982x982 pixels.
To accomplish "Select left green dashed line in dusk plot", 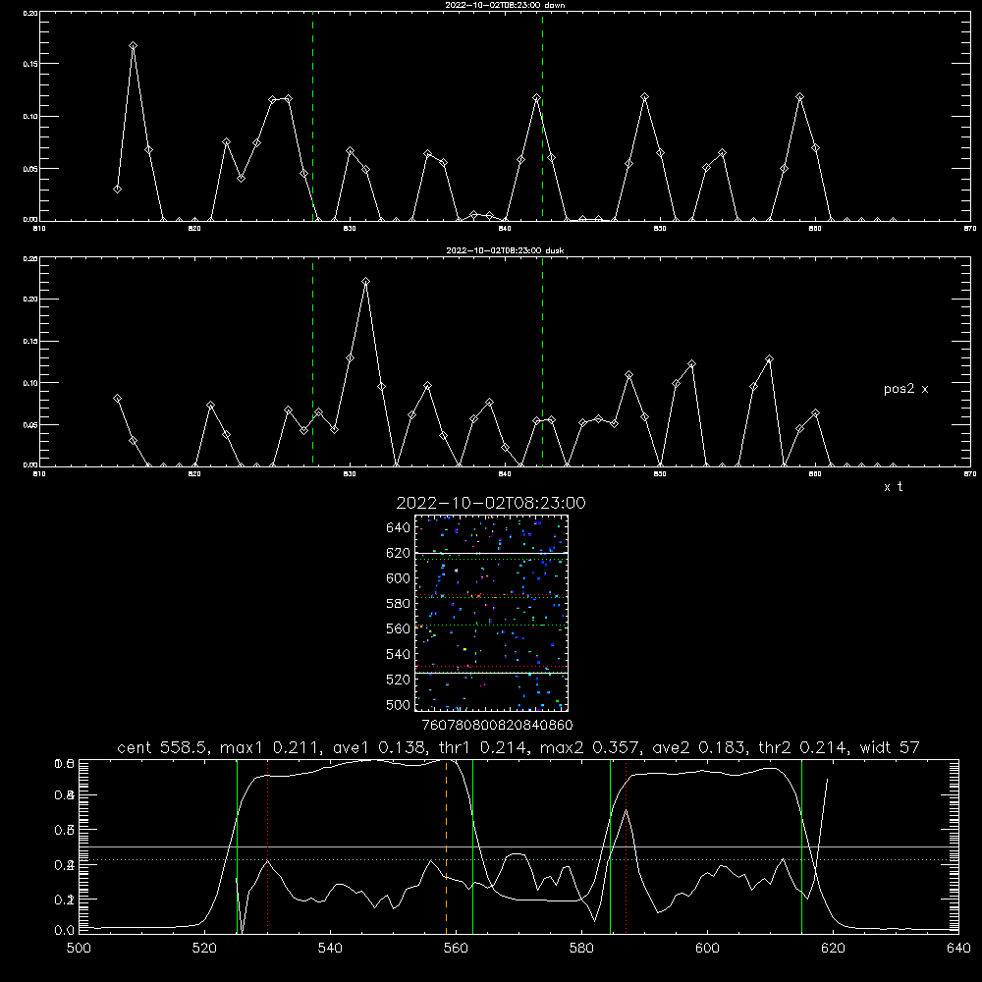I will (312, 361).
